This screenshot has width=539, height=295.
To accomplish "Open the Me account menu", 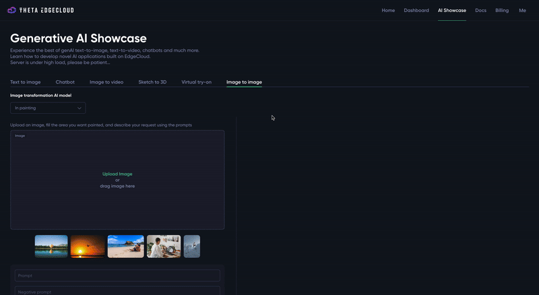I will pyautogui.click(x=522, y=10).
